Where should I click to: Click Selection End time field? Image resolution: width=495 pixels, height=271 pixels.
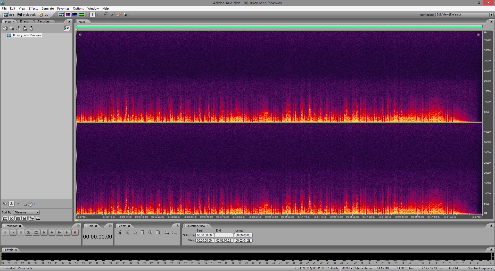click(x=224, y=235)
